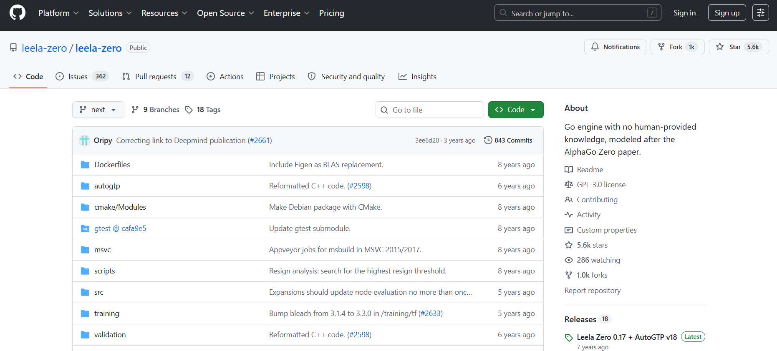
Task: Click the tag icon beside Leela Zero 0.17
Action: [569, 338]
